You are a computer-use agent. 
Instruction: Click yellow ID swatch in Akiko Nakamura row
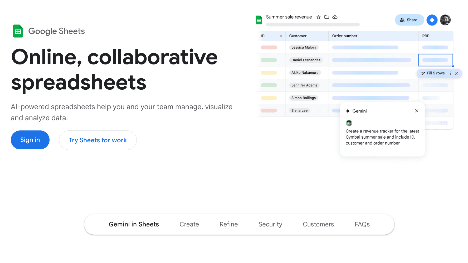click(269, 73)
